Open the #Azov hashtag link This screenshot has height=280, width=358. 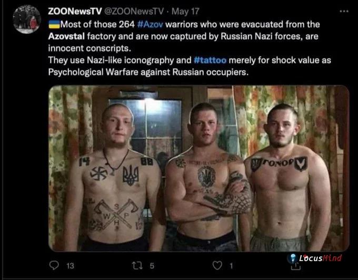tap(150, 24)
